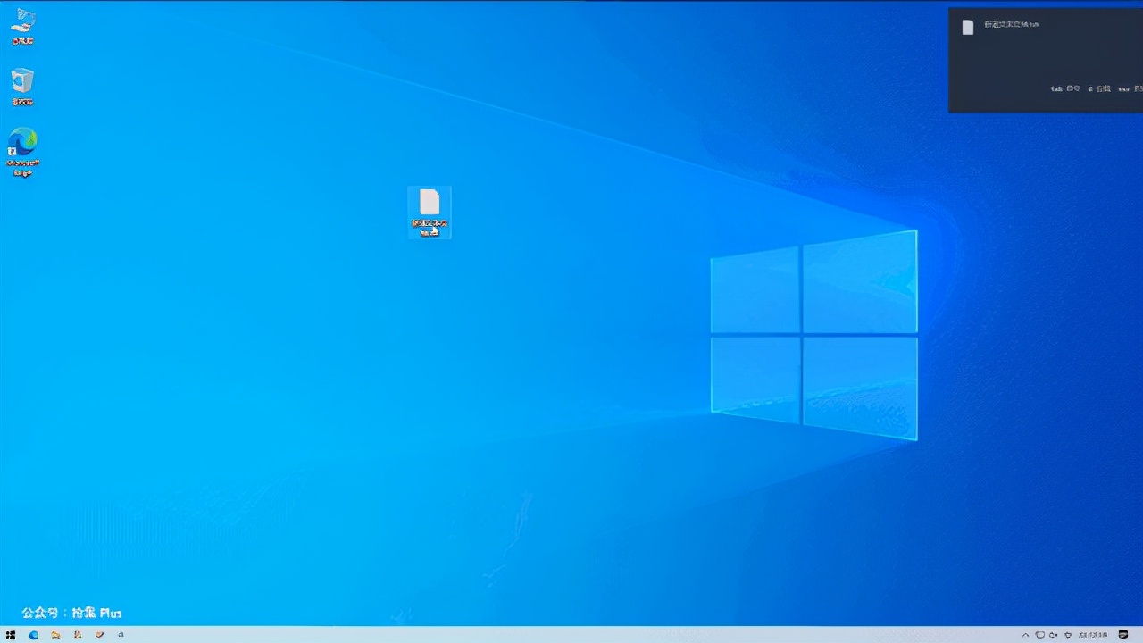Click the small blue taskbar app icon

coord(121,635)
